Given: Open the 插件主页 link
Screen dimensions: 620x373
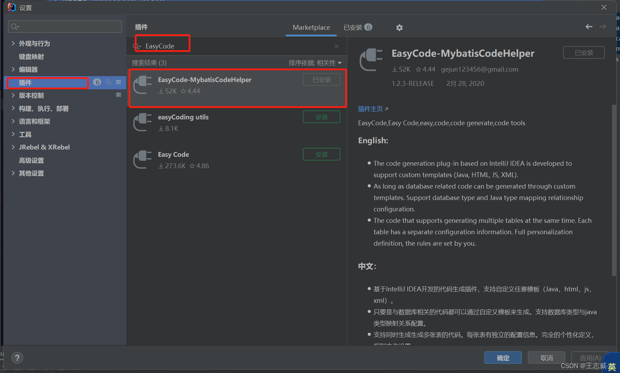Looking at the screenshot, I should coord(370,109).
